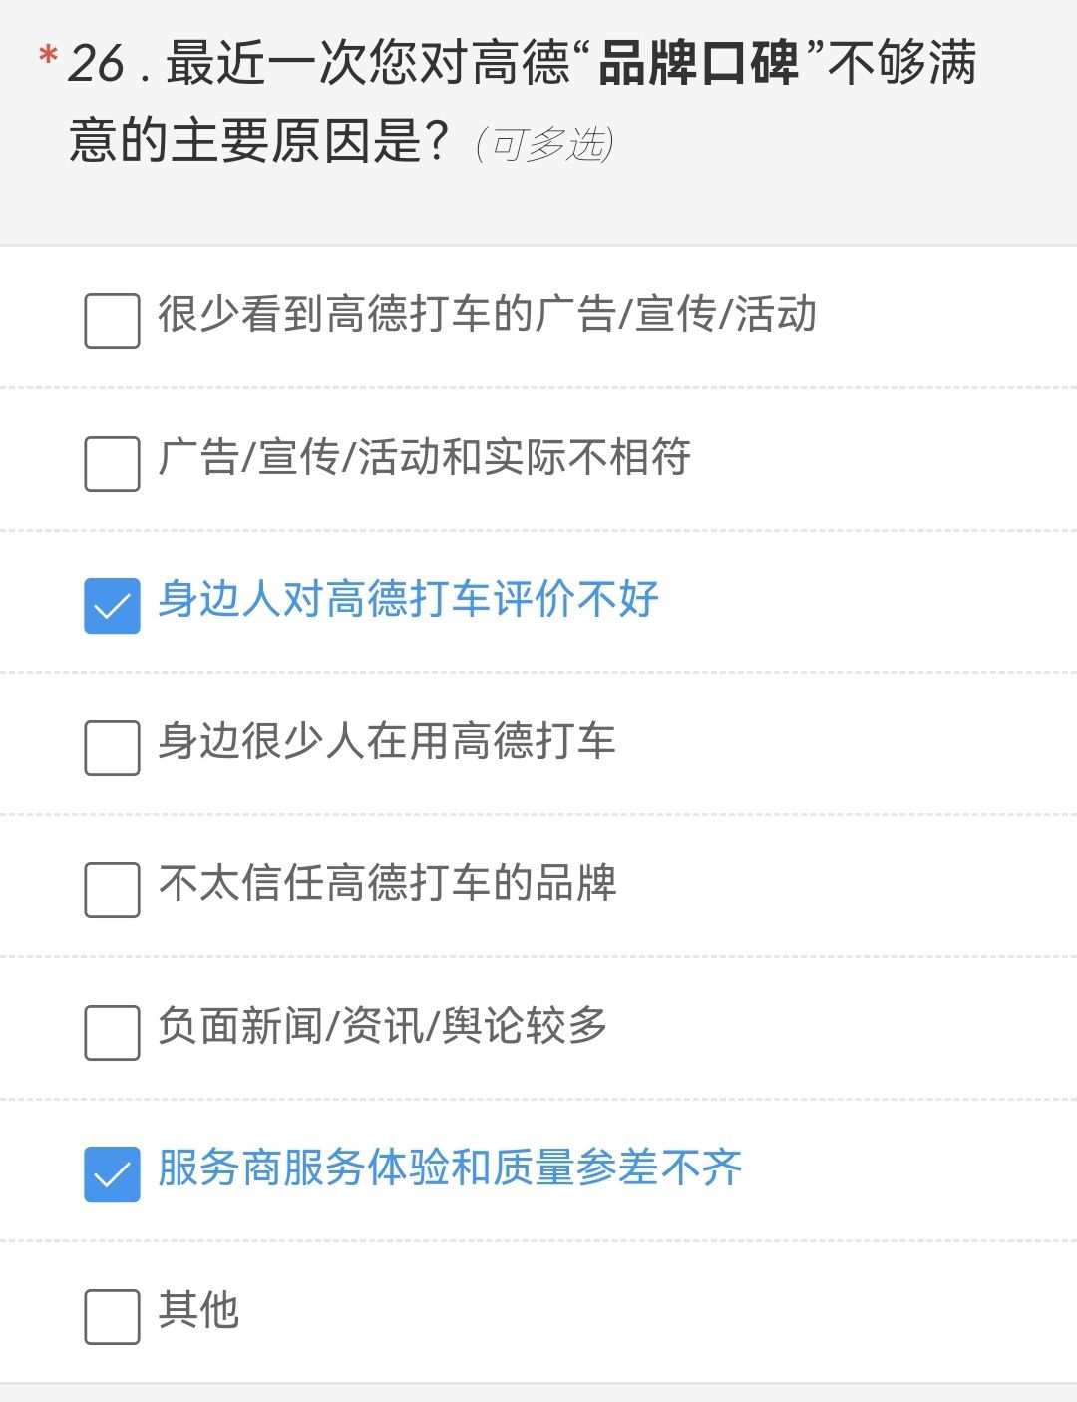Click the question 26 heading text
This screenshot has height=1402, width=1077.
(x=523, y=100)
